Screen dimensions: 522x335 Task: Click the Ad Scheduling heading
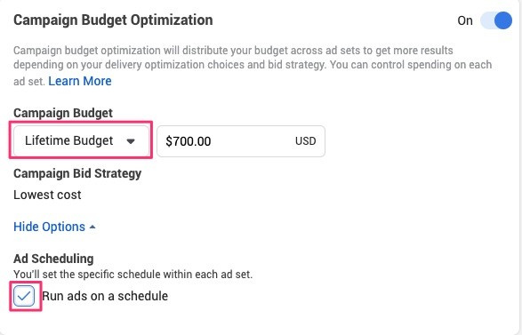53,259
